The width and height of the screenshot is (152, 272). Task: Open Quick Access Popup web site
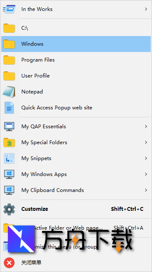76,108
